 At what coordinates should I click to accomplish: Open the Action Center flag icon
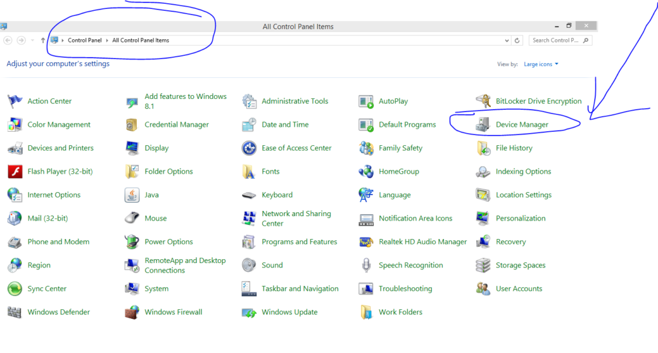click(x=15, y=101)
